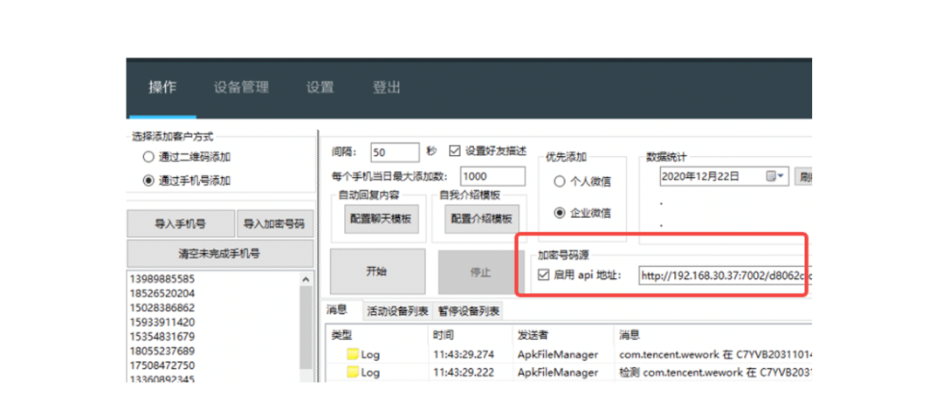Go to the 登出 menu item

point(386,87)
